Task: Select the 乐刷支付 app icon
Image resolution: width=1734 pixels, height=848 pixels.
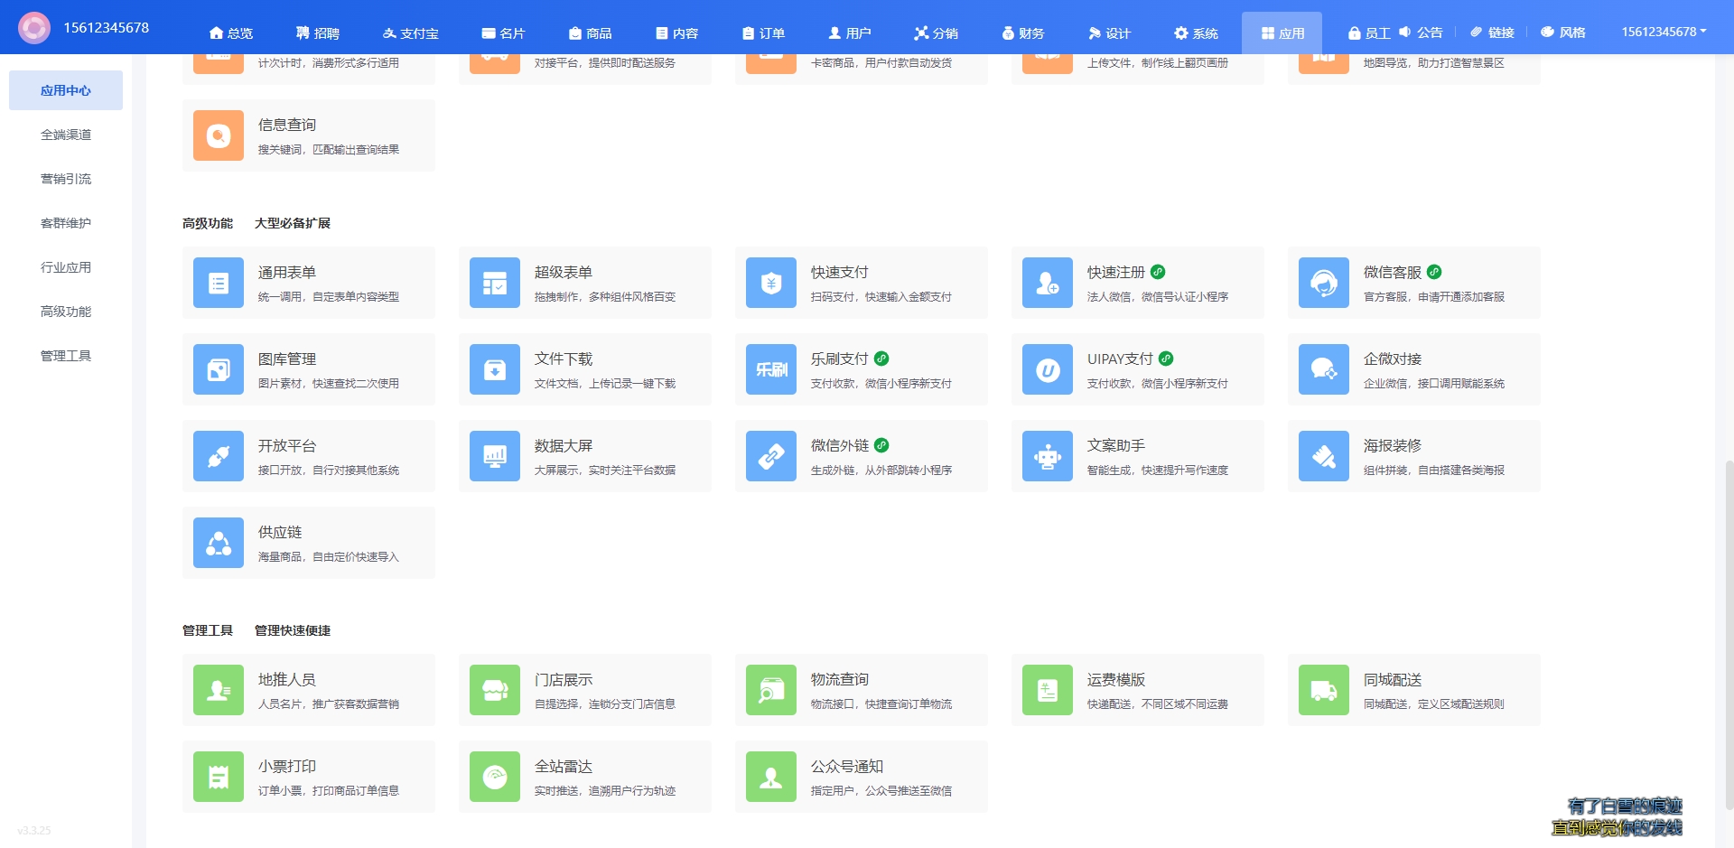Action: pos(771,369)
